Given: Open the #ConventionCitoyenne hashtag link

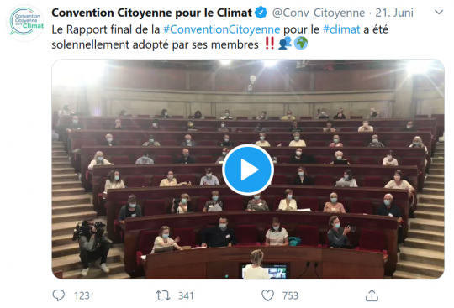Looking at the screenshot, I should (221, 29).
